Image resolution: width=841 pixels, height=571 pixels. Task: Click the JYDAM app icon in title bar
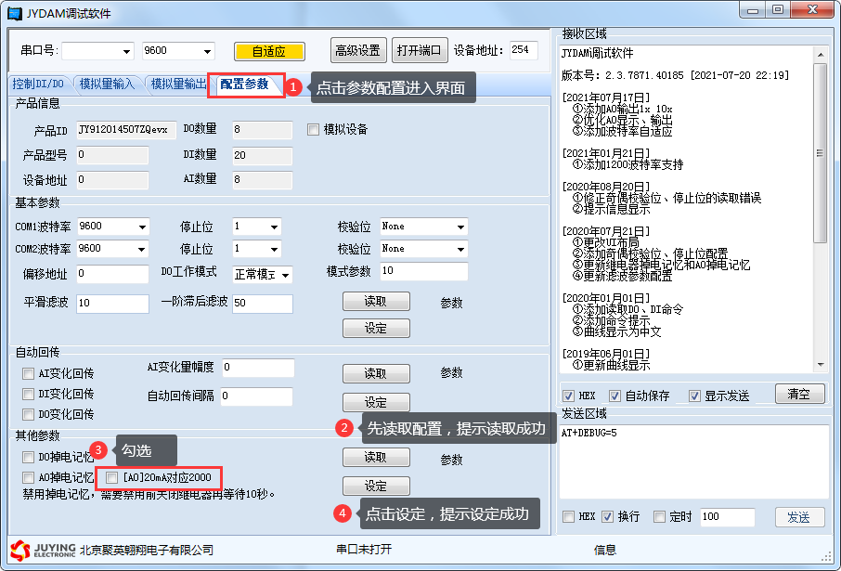pyautogui.click(x=14, y=11)
